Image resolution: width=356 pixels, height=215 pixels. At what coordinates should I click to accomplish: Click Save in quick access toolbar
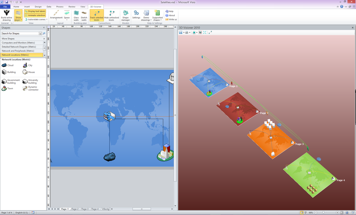click(6, 2)
